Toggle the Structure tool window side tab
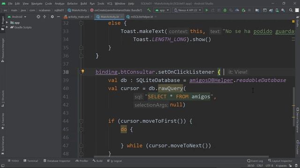The height and width of the screenshot is (168, 300). (x=3, y=98)
